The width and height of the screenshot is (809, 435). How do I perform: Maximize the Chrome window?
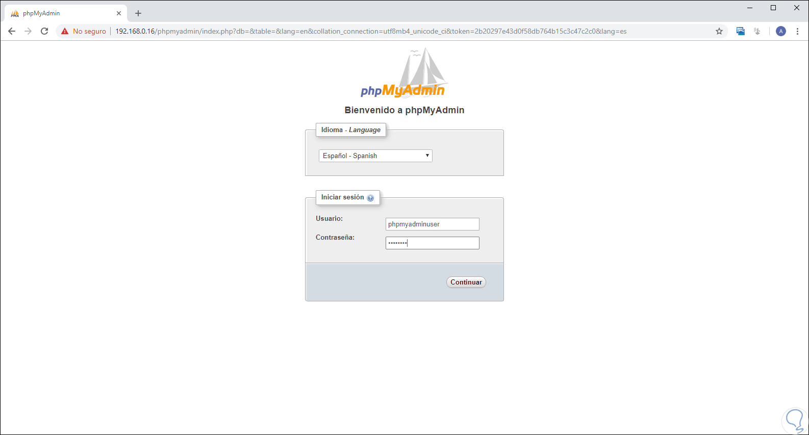pos(773,8)
